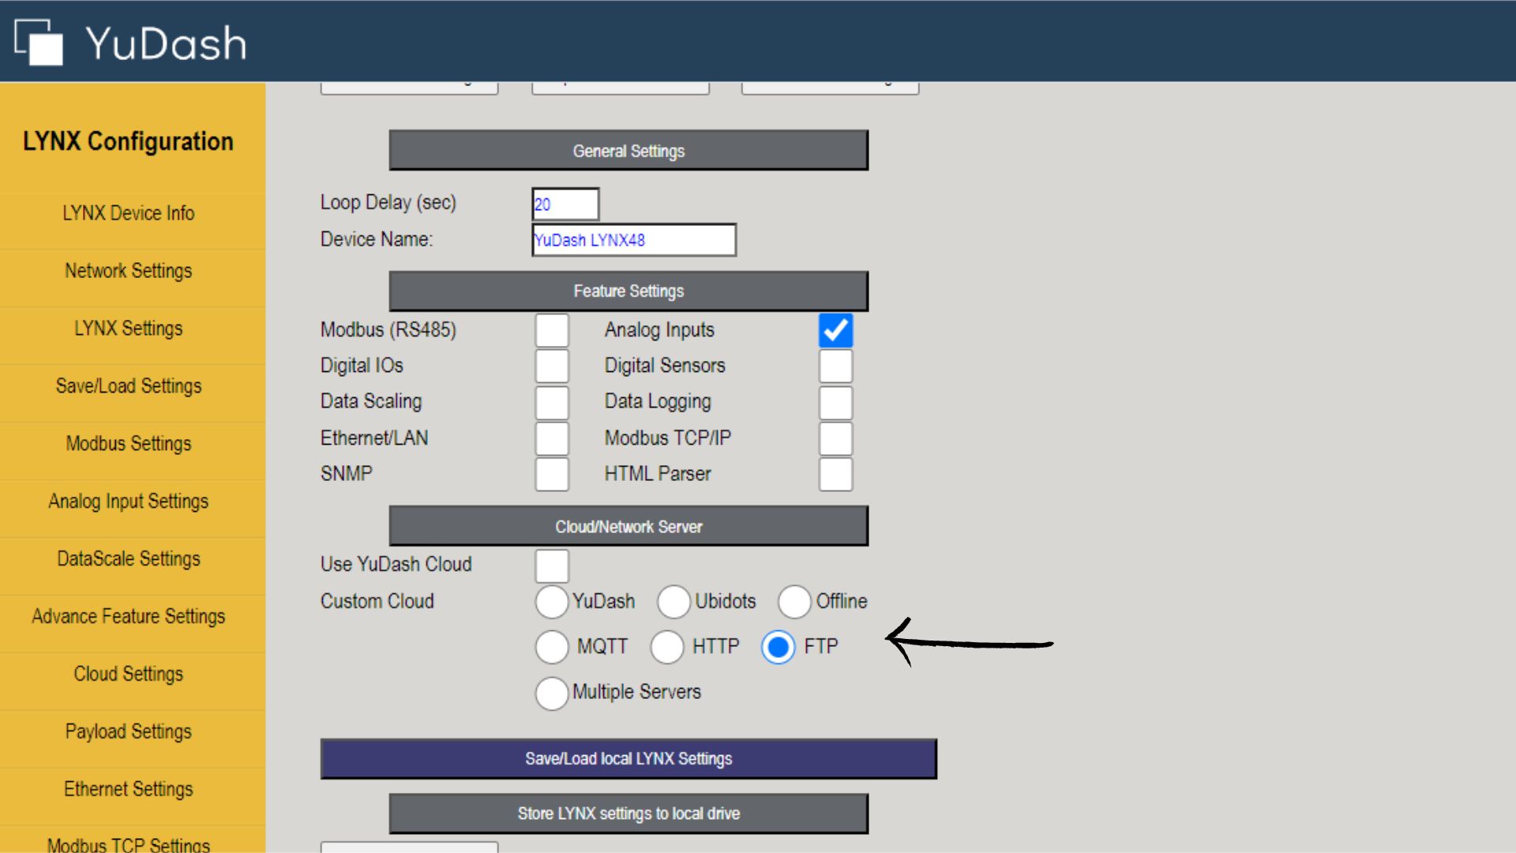Enable the Use YuDash Cloud checkbox

tap(551, 566)
